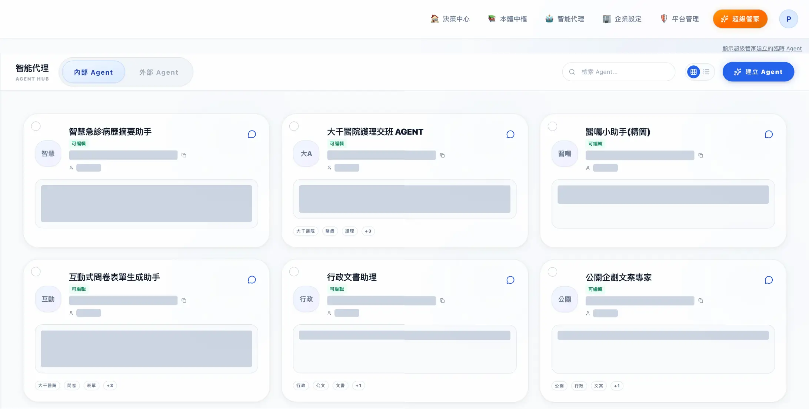The image size is (809, 409).
Task: Select the 公關企劃文案專家 card checkbox
Action: pos(552,272)
